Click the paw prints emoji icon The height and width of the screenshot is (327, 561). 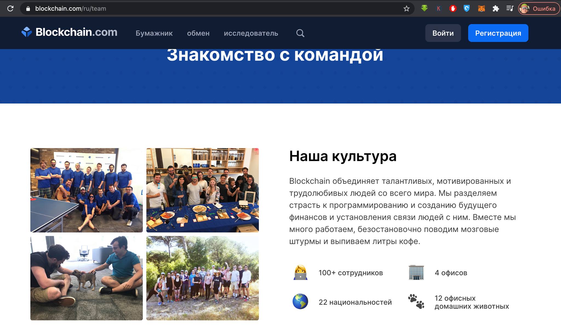pos(416,302)
